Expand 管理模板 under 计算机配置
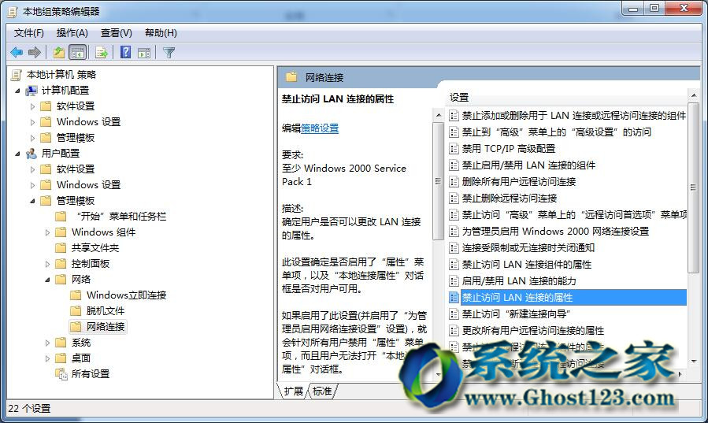Screen dimensions: 708x423 click(32, 138)
